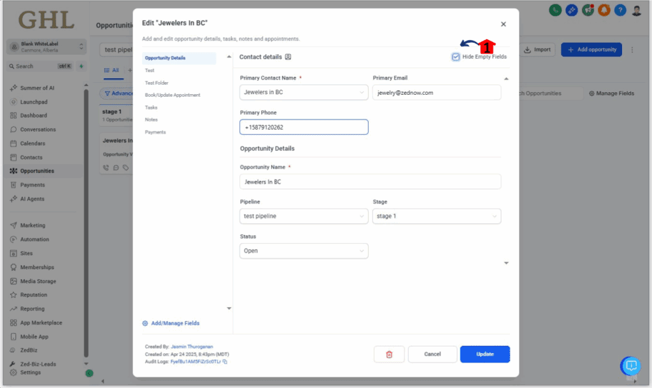The image size is (652, 388).
Task: Close the Edit opportunity dialog
Action: coord(503,24)
